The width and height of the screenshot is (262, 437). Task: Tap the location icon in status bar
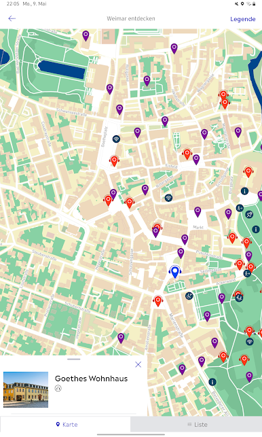point(242,3)
